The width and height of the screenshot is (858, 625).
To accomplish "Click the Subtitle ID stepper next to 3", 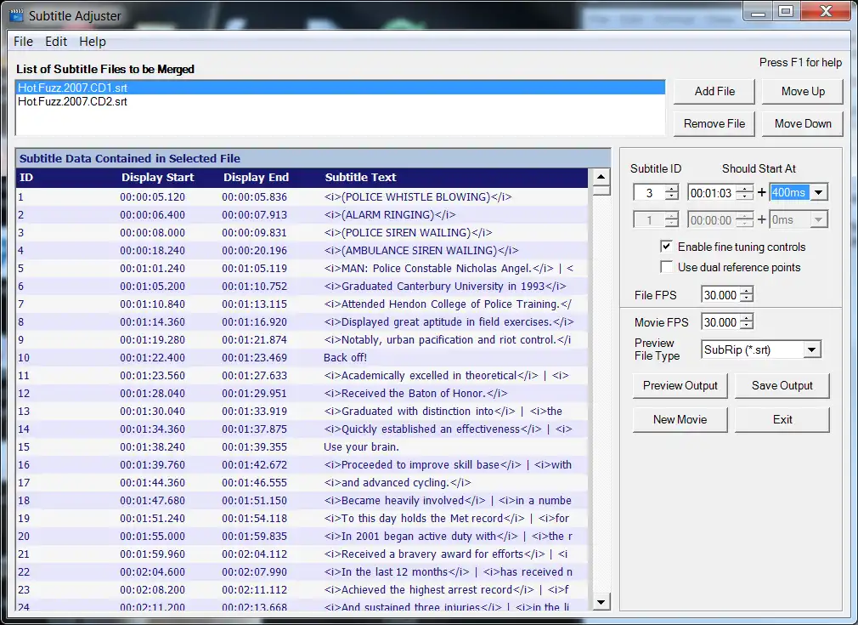I will tap(671, 192).
